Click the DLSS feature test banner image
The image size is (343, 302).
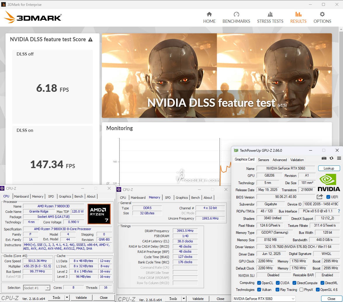217,75
